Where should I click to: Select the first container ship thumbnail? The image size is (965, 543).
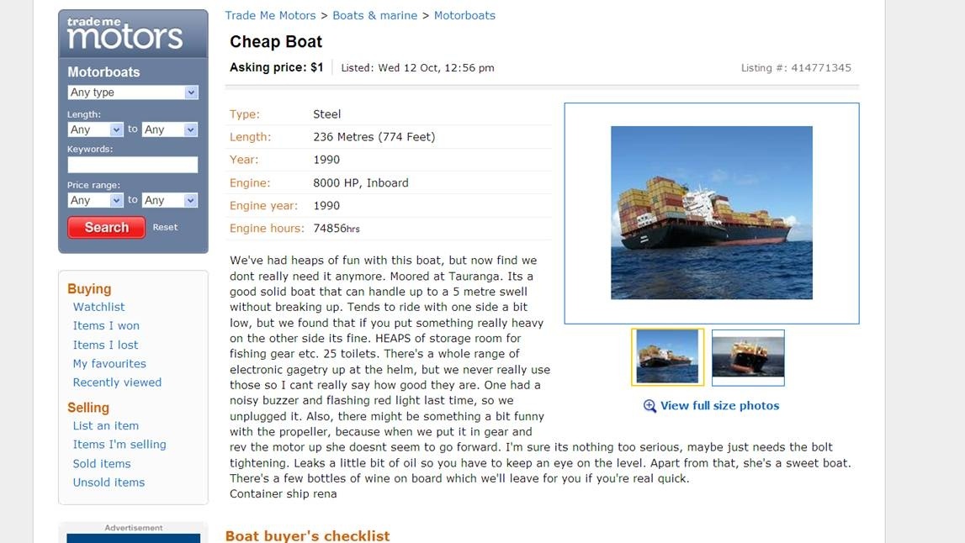668,357
